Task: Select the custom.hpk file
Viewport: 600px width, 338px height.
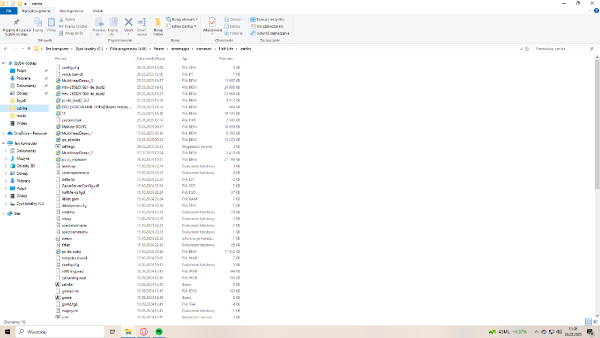Action: pyautogui.click(x=71, y=120)
